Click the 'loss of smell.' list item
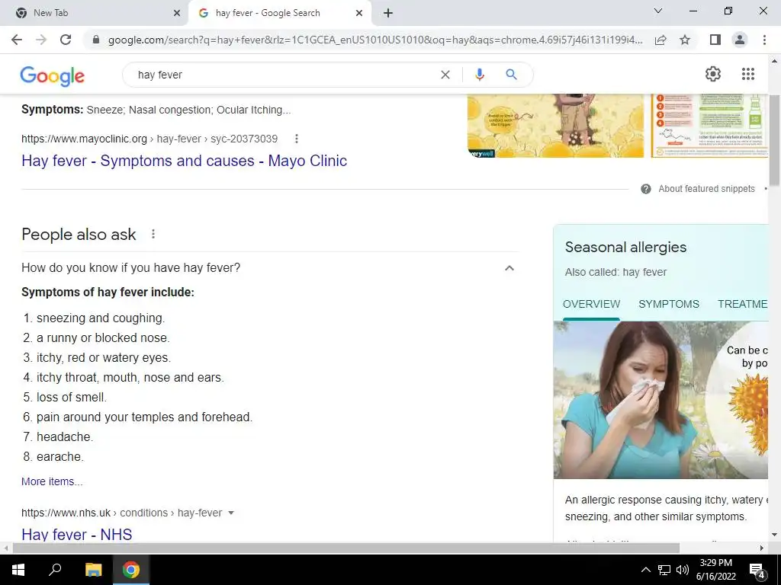 coord(72,398)
